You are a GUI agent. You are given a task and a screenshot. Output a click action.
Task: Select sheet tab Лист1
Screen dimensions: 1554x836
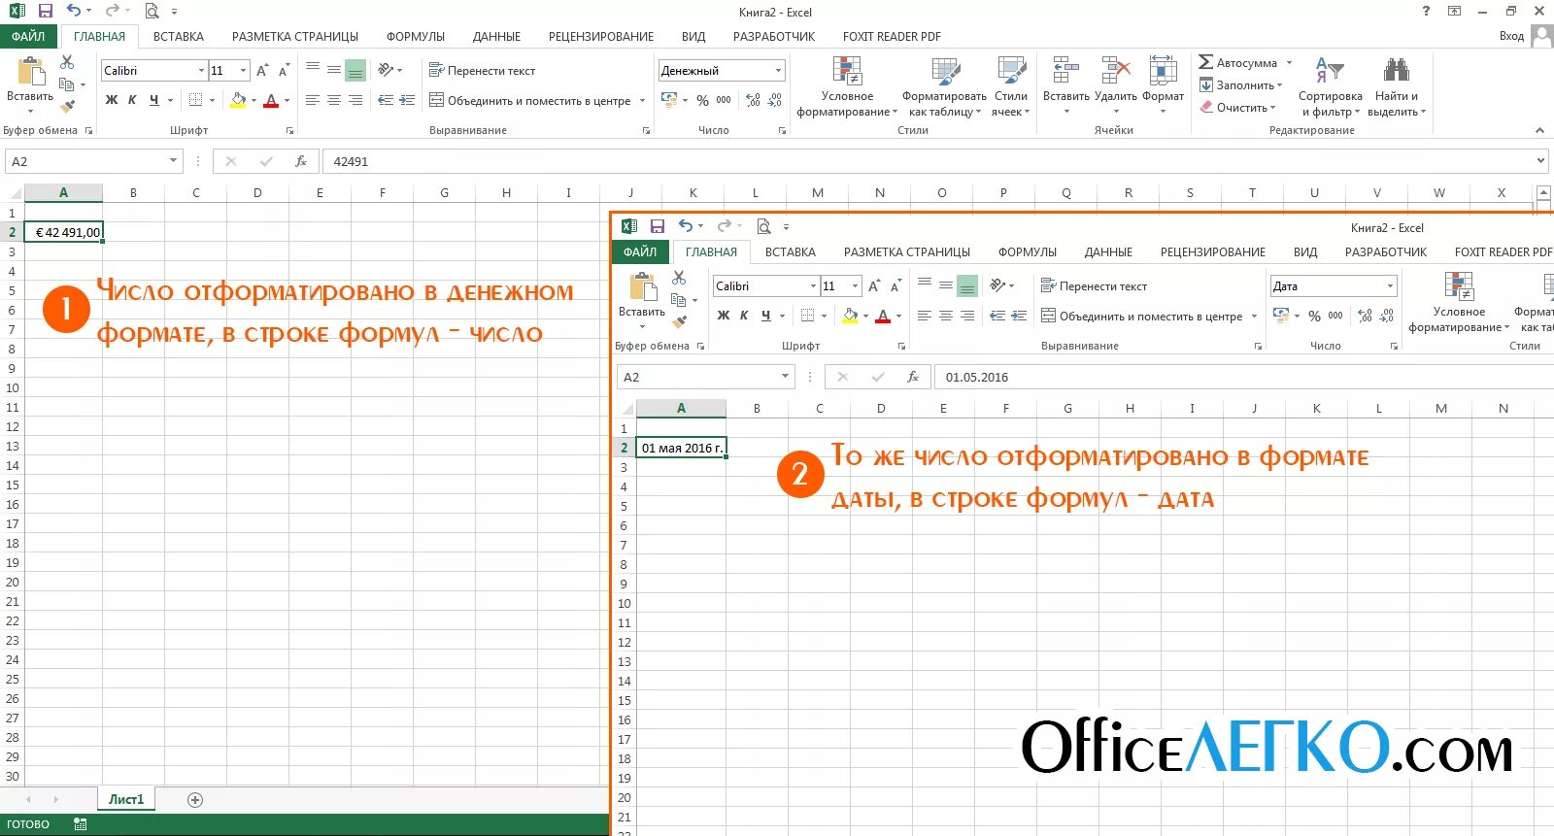pos(126,799)
